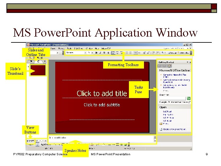This screenshot has width=221, height=166.
Task: Click the notes pane scroll up arrow
Action: pyautogui.click(x=155, y=137)
